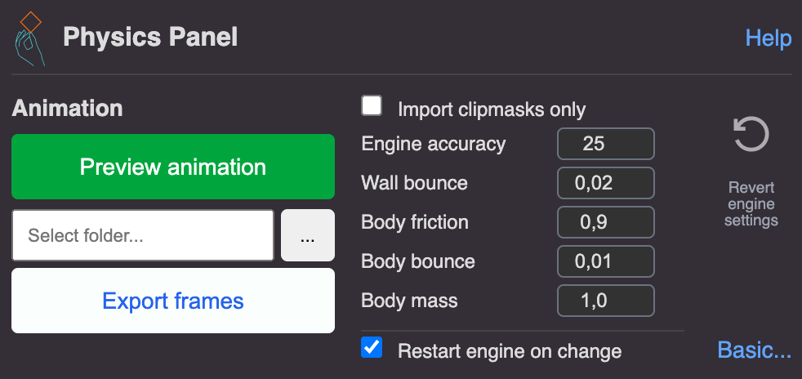Switch to Basic settings view

[754, 350]
